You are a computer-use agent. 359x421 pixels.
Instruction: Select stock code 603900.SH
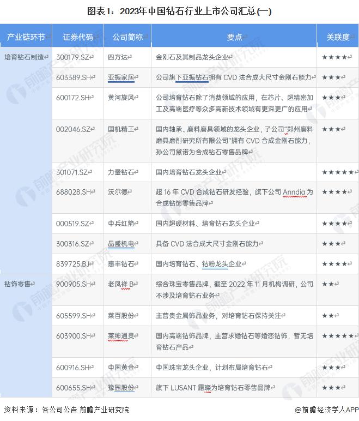pyautogui.click(x=74, y=335)
